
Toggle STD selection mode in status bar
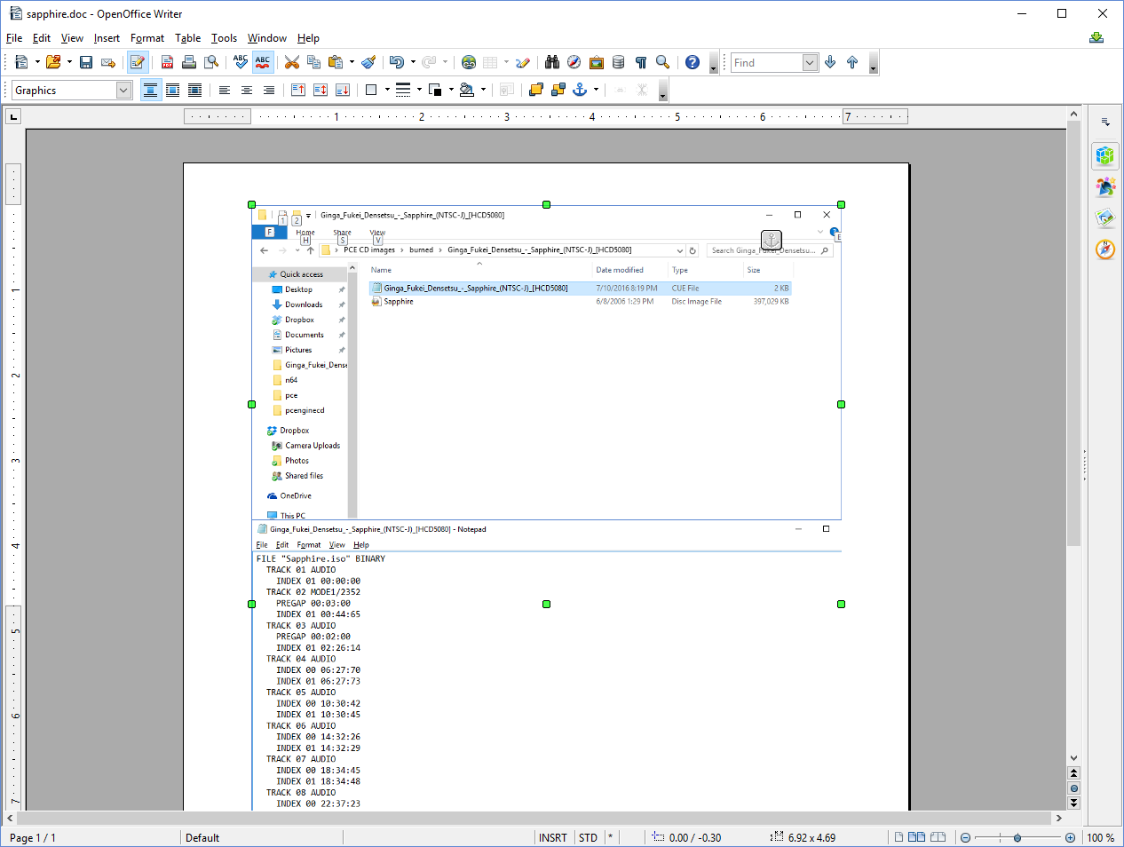tap(588, 837)
